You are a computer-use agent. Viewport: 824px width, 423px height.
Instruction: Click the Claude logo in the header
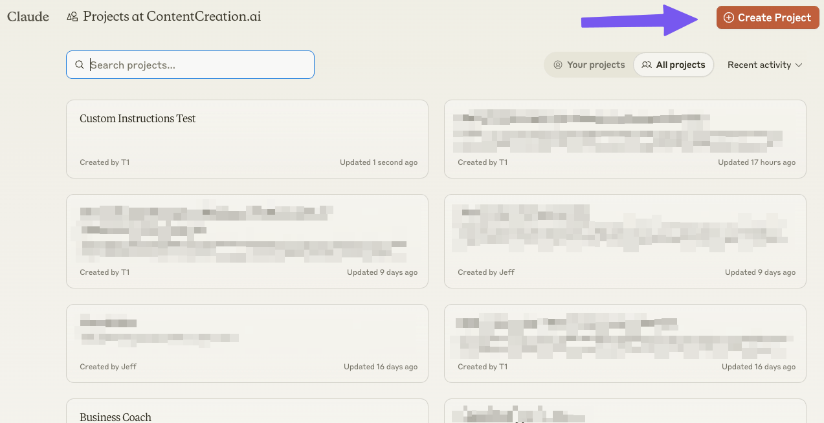point(28,17)
